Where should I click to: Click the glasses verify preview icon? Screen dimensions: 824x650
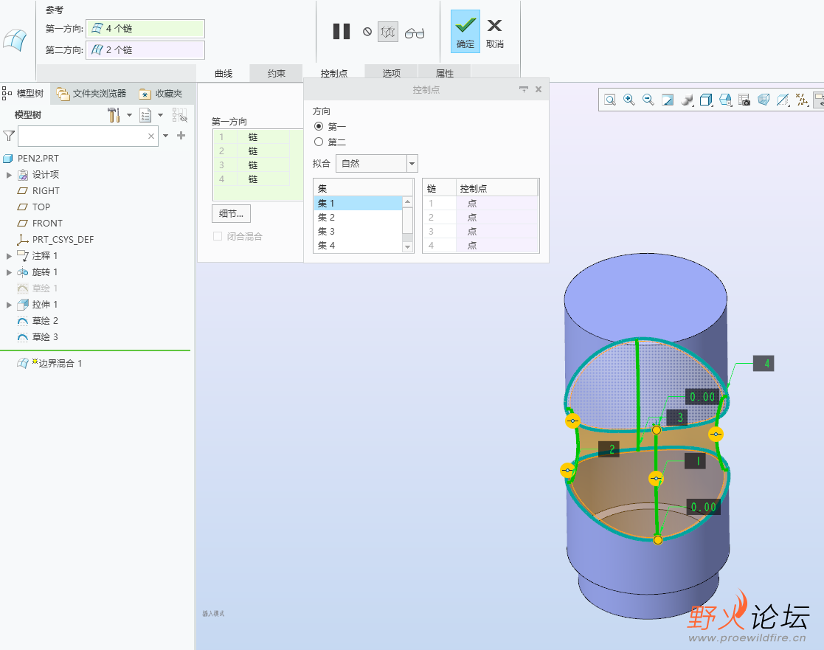pyautogui.click(x=415, y=33)
